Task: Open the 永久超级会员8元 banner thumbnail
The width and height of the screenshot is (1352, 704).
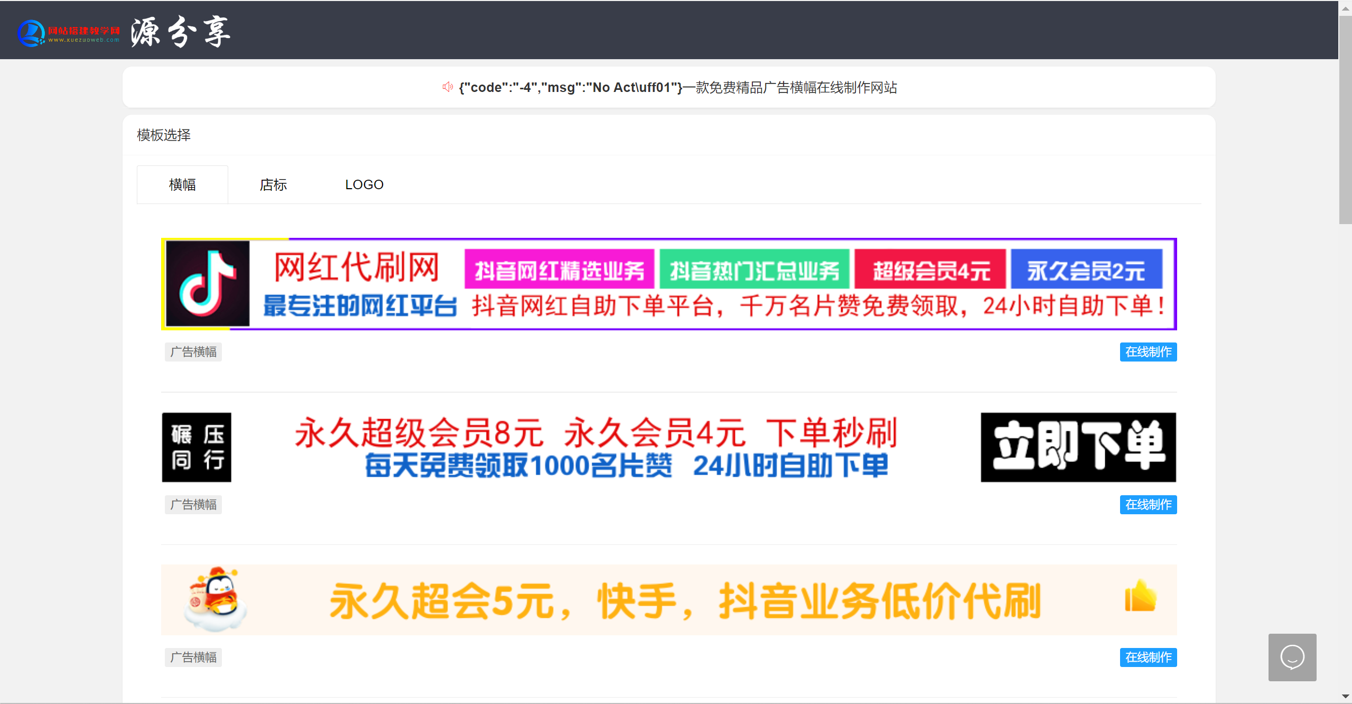Action: click(669, 447)
